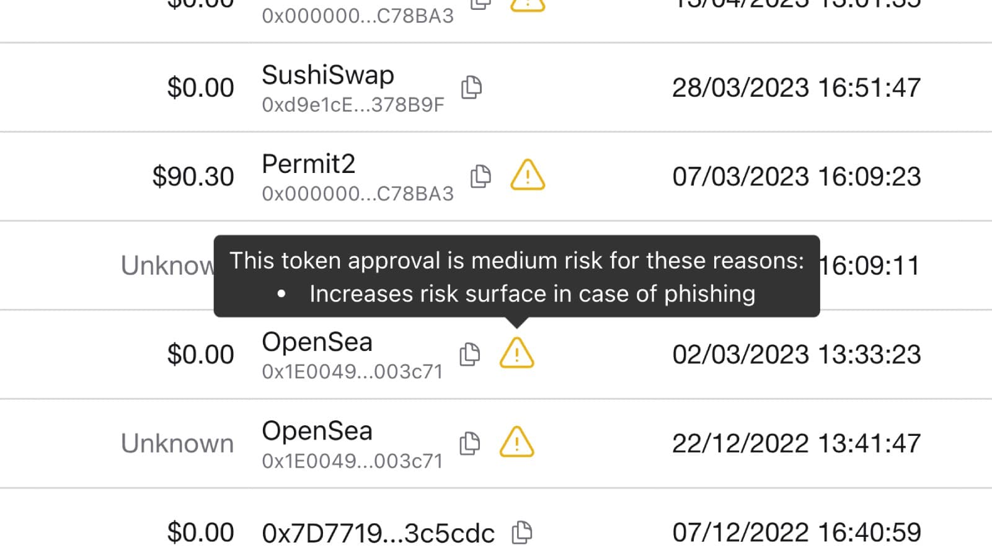Select the SushiSwap spender name

click(327, 75)
